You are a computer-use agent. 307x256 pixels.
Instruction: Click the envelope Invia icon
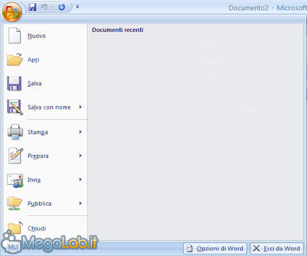(15, 181)
